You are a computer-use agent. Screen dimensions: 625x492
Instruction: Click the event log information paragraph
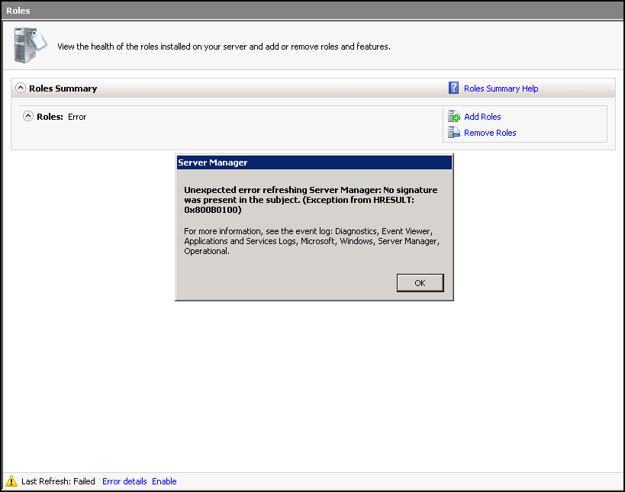tap(311, 241)
